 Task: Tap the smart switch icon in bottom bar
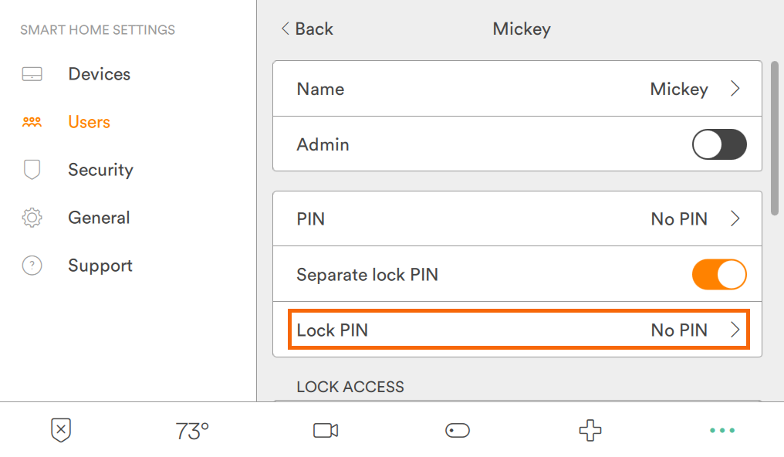pos(458,430)
